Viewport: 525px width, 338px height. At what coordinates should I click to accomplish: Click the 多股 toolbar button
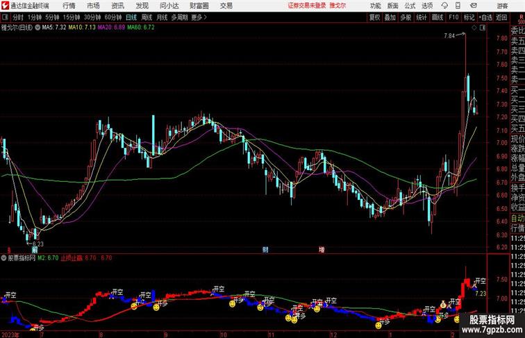(x=406, y=17)
